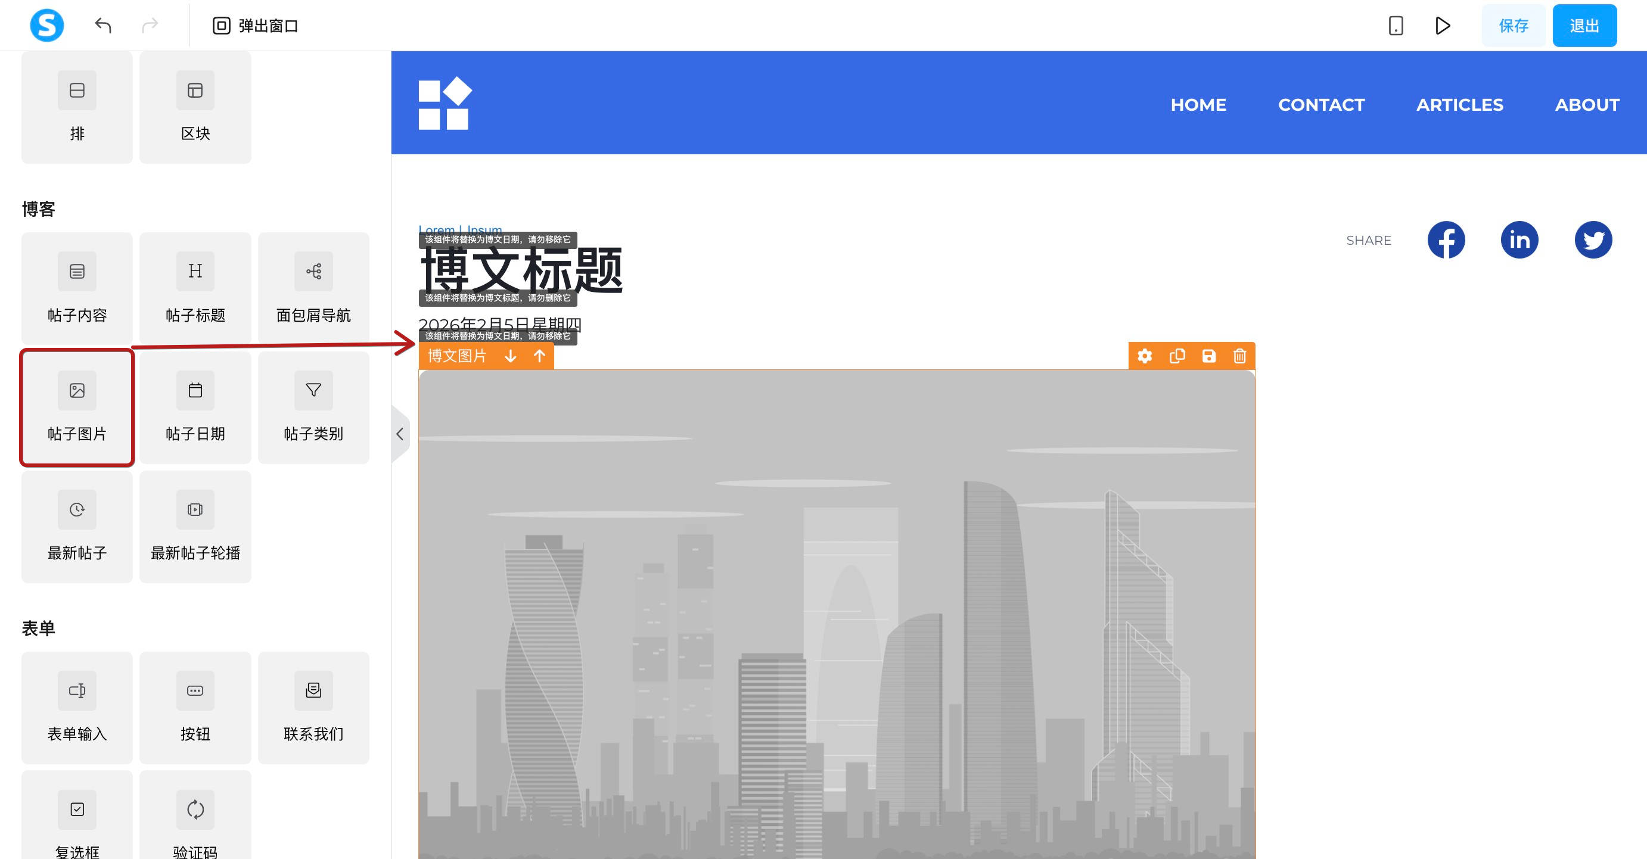Click ARTICLES in the navigation menu

pos(1460,105)
